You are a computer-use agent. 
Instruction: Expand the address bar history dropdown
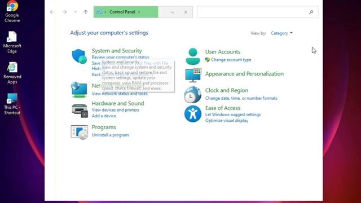click(173, 12)
